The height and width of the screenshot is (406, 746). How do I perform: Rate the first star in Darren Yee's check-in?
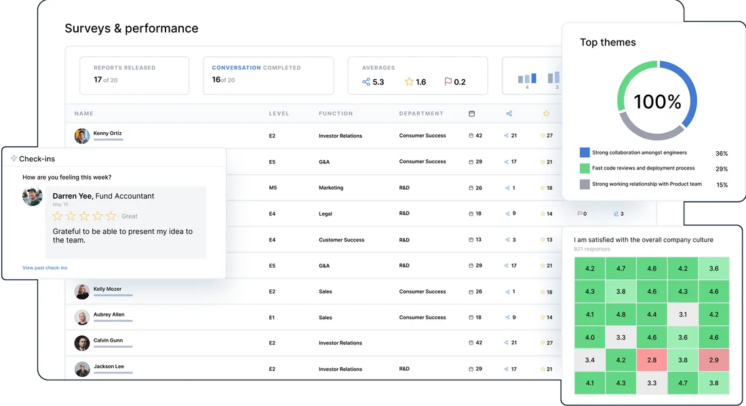pyautogui.click(x=59, y=216)
